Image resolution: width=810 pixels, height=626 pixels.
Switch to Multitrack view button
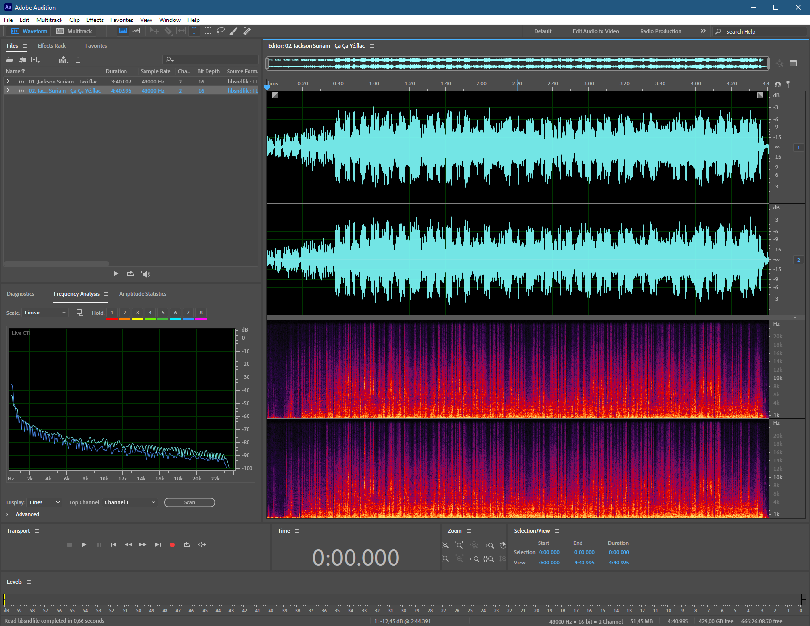(74, 31)
